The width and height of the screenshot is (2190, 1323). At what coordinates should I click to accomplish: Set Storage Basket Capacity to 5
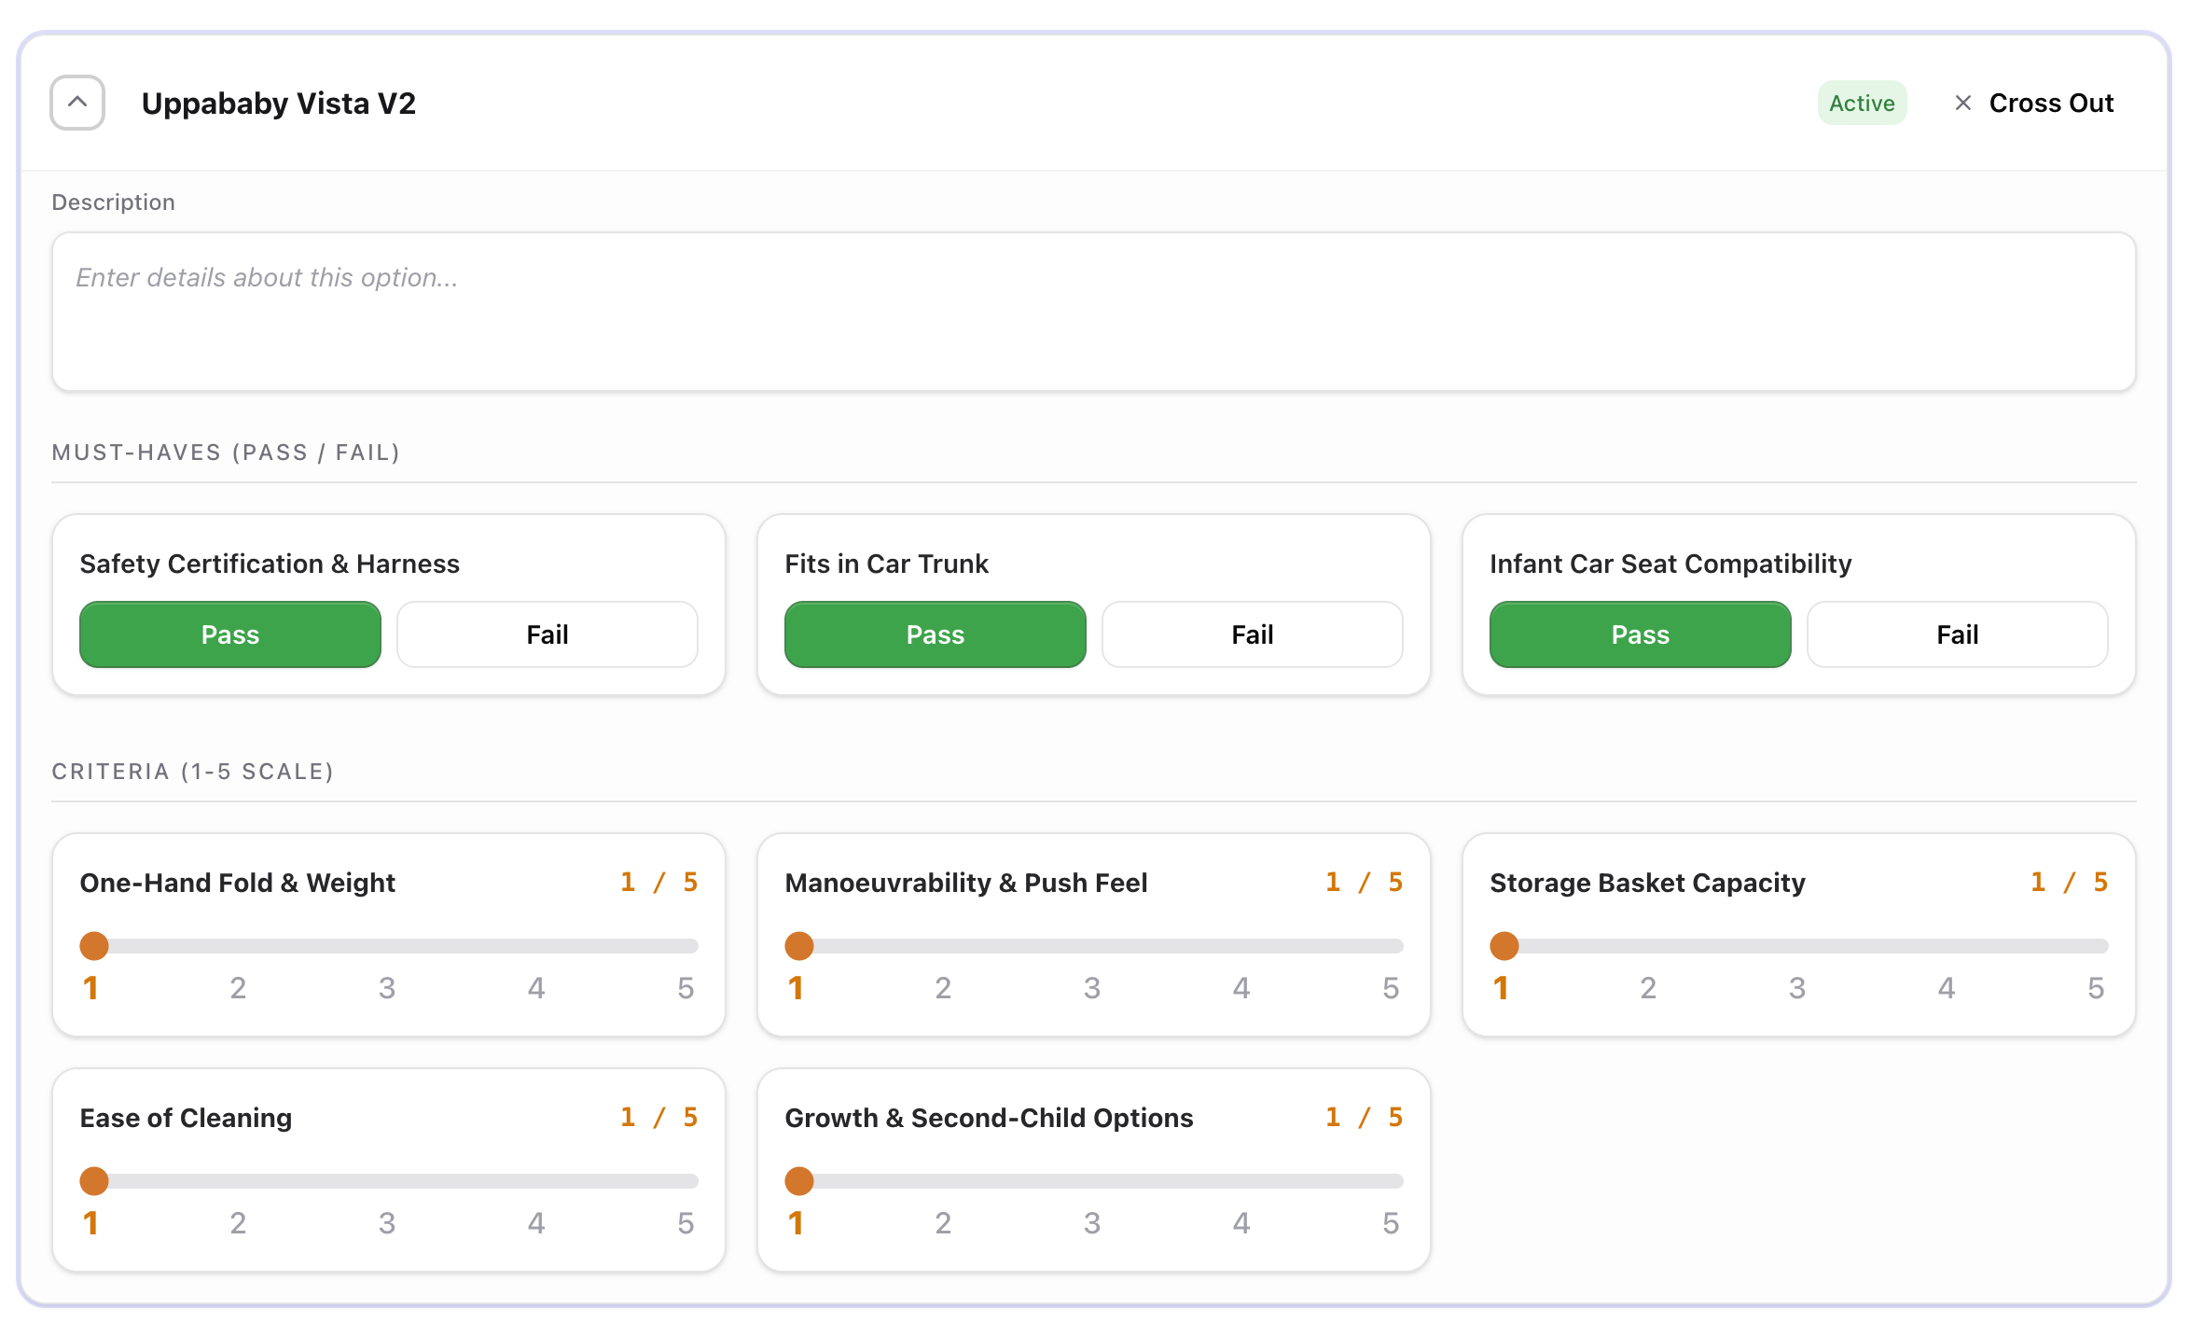click(2096, 987)
